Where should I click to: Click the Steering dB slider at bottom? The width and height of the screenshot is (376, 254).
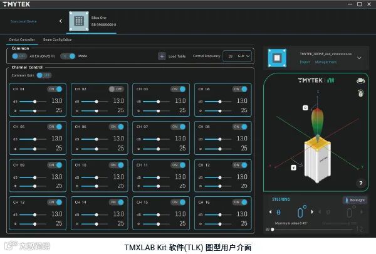(313, 230)
